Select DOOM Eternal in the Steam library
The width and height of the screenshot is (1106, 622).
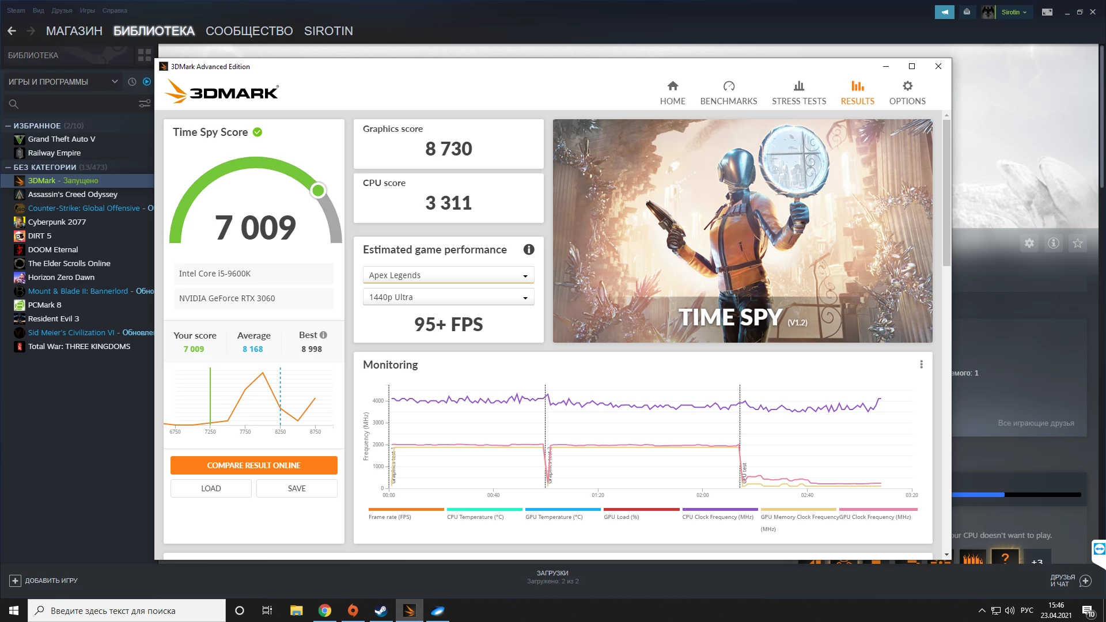[53, 249]
